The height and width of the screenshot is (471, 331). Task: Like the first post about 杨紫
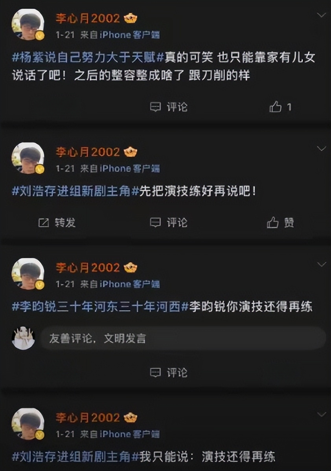click(280, 107)
